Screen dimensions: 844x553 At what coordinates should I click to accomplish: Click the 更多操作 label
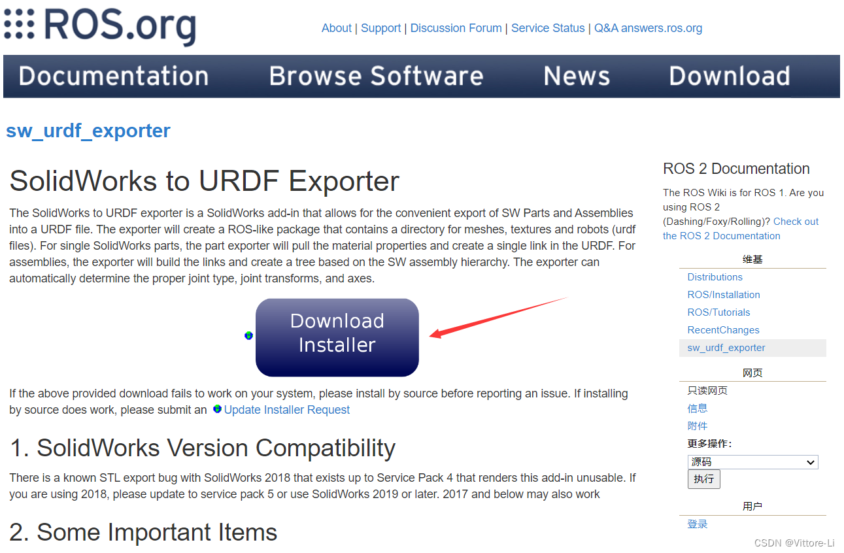click(x=709, y=444)
